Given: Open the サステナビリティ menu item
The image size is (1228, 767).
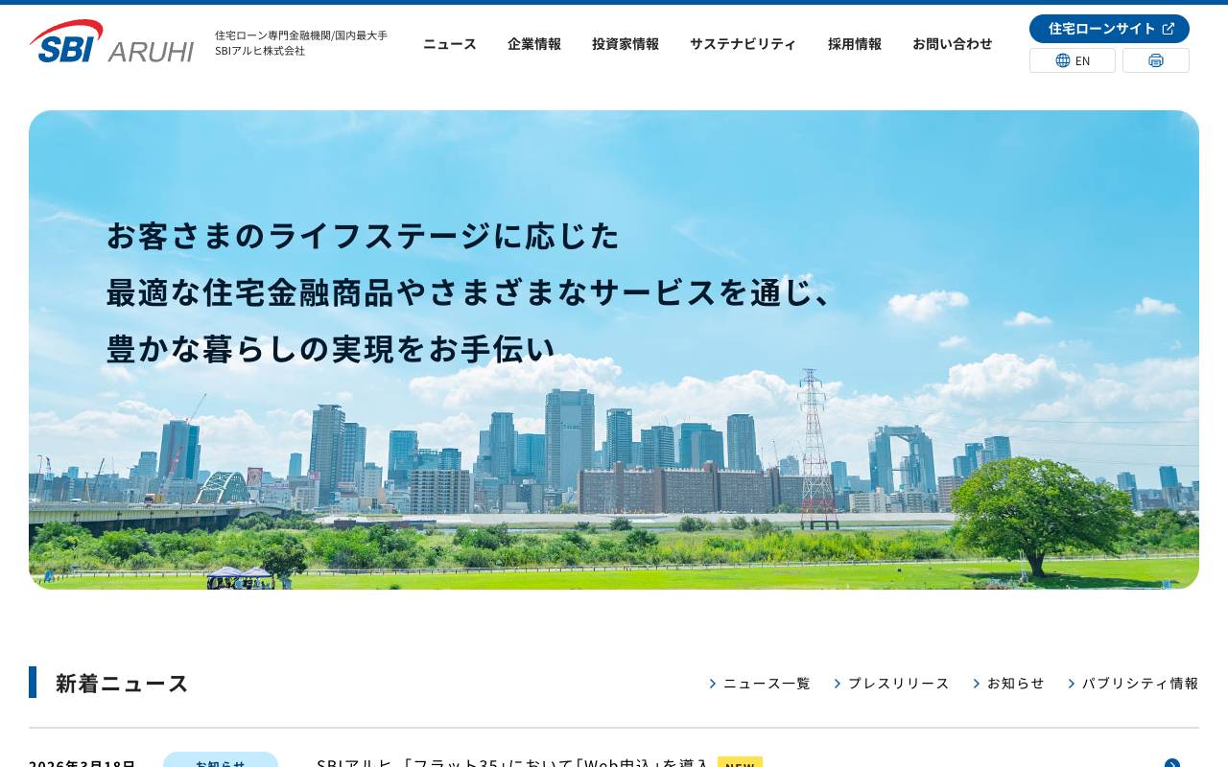Looking at the screenshot, I should point(743,43).
